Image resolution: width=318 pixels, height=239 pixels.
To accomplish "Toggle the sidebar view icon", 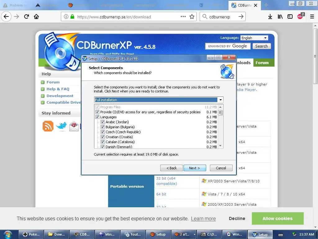I will [x=290, y=17].
